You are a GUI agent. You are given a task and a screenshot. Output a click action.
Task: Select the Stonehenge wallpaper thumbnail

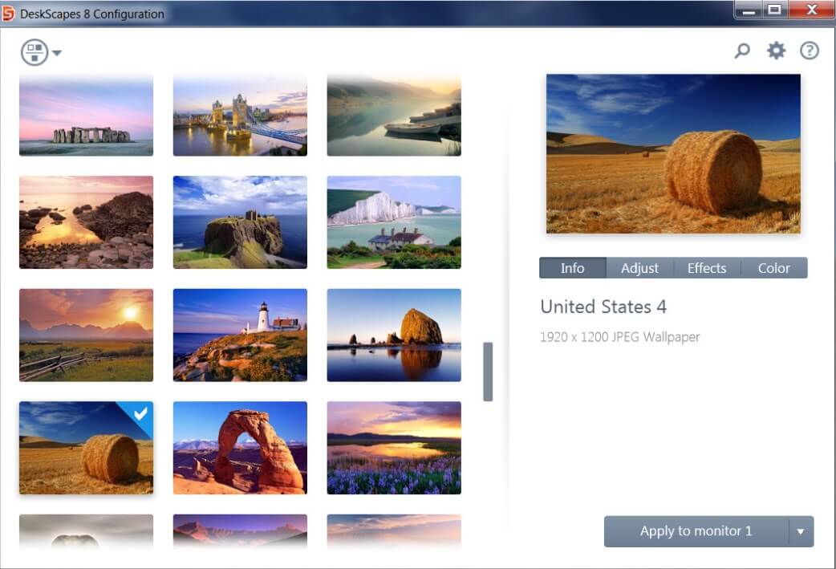86,116
